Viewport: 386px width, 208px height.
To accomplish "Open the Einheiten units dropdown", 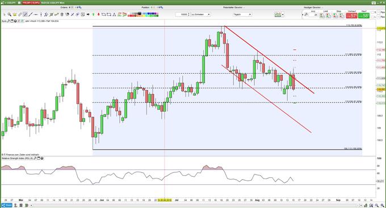I will click(x=200, y=15).
